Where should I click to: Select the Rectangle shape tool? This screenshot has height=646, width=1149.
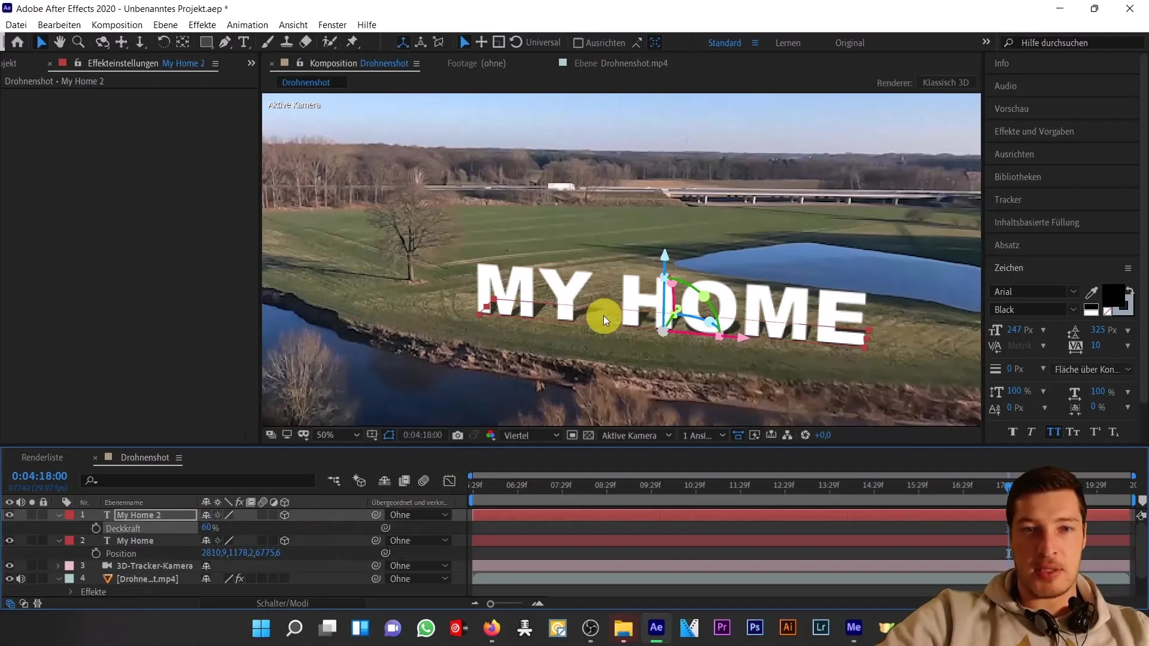coord(206,42)
